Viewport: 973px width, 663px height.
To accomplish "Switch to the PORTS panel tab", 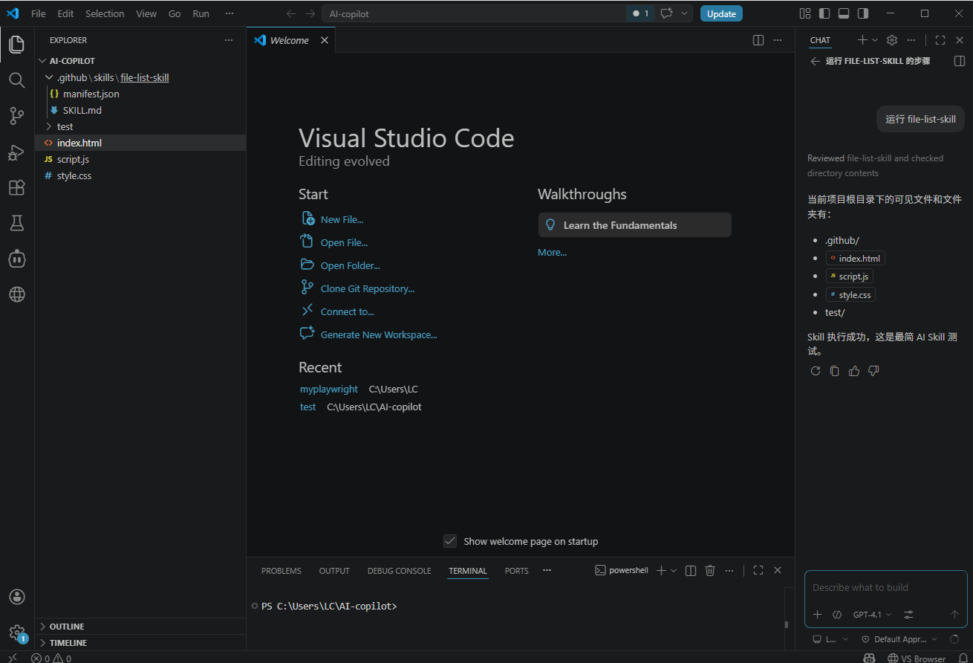I will pos(516,571).
